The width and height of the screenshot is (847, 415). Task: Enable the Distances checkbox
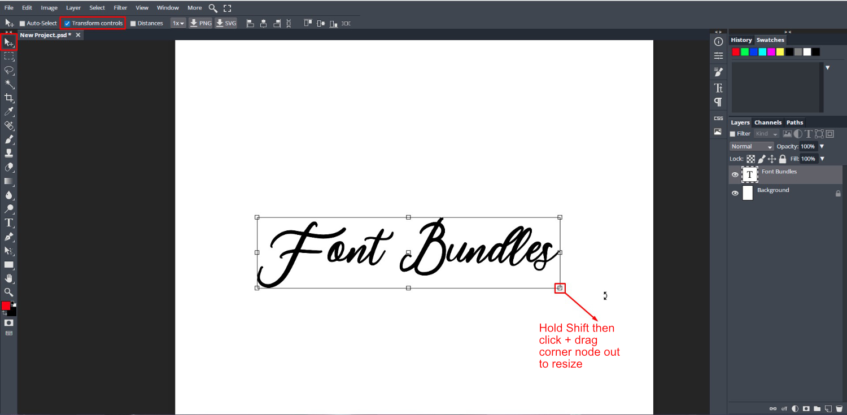coord(133,24)
